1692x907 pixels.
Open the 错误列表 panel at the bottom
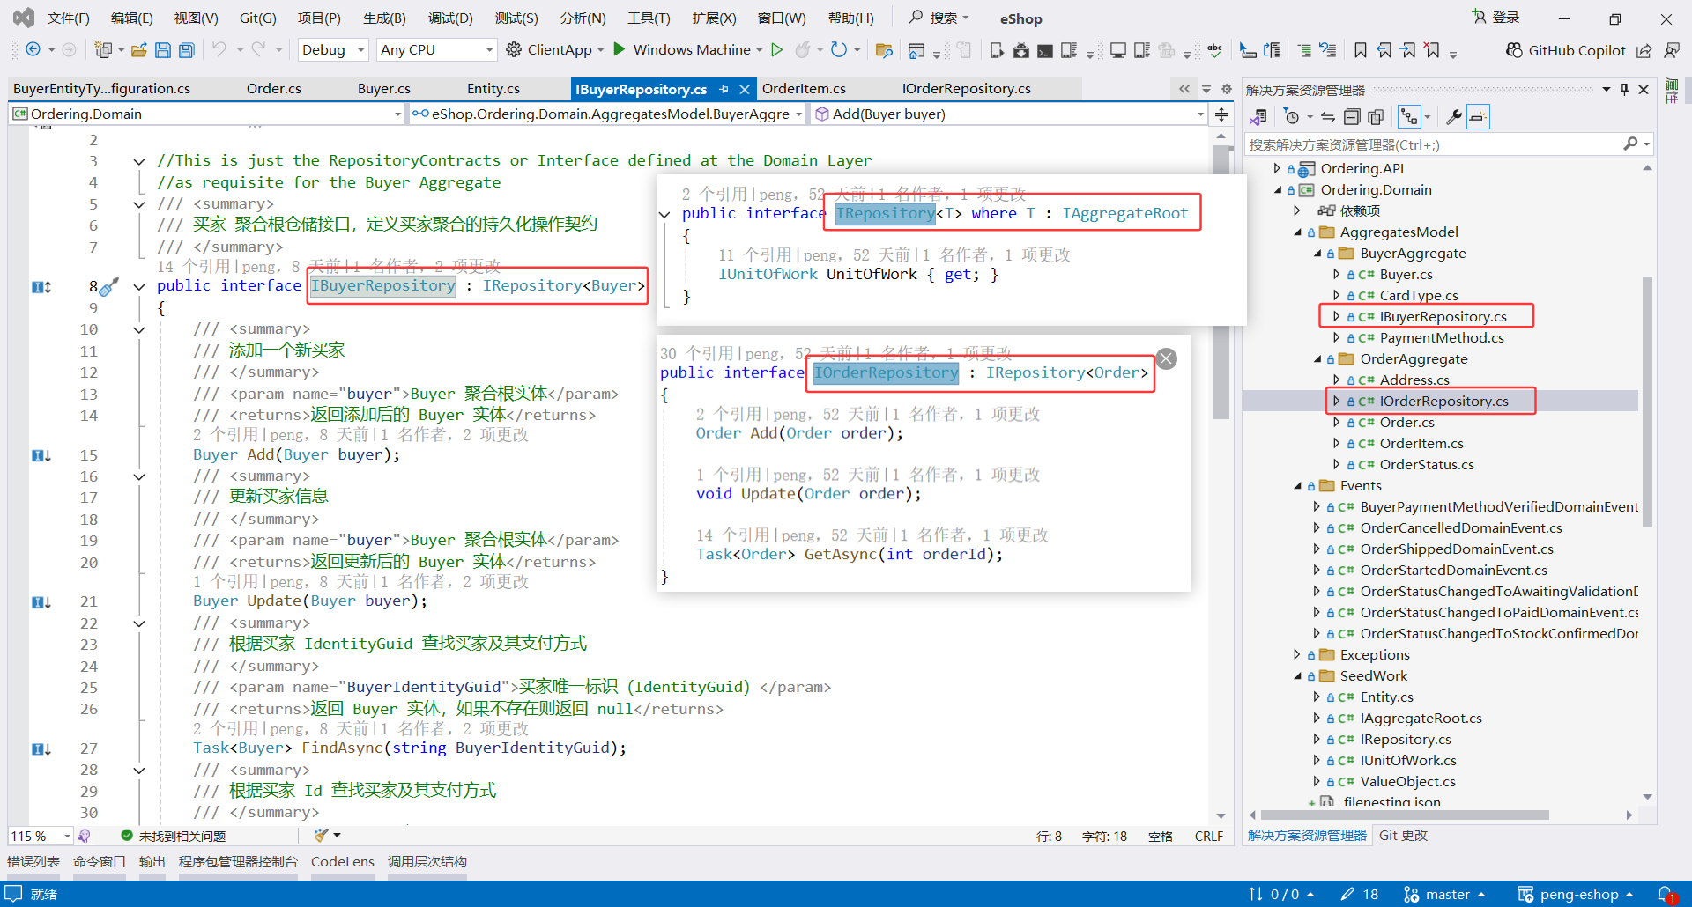tap(33, 861)
